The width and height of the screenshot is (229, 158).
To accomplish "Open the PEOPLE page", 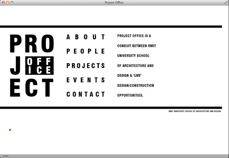I will 86,51.
